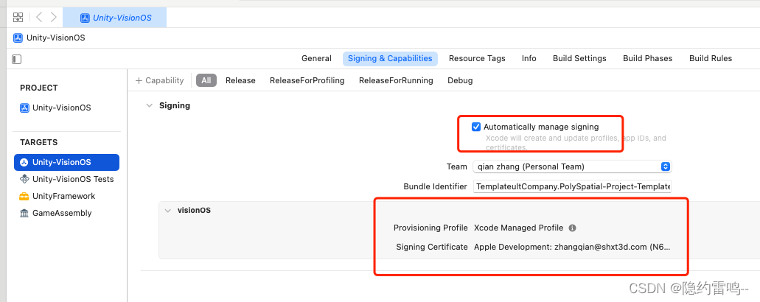The width and height of the screenshot is (760, 302).
Task: Open the Build Rules tab
Action: coord(711,59)
